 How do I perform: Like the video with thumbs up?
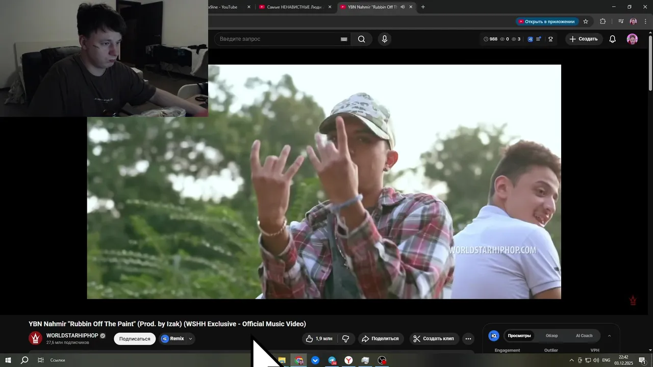[x=319, y=338]
